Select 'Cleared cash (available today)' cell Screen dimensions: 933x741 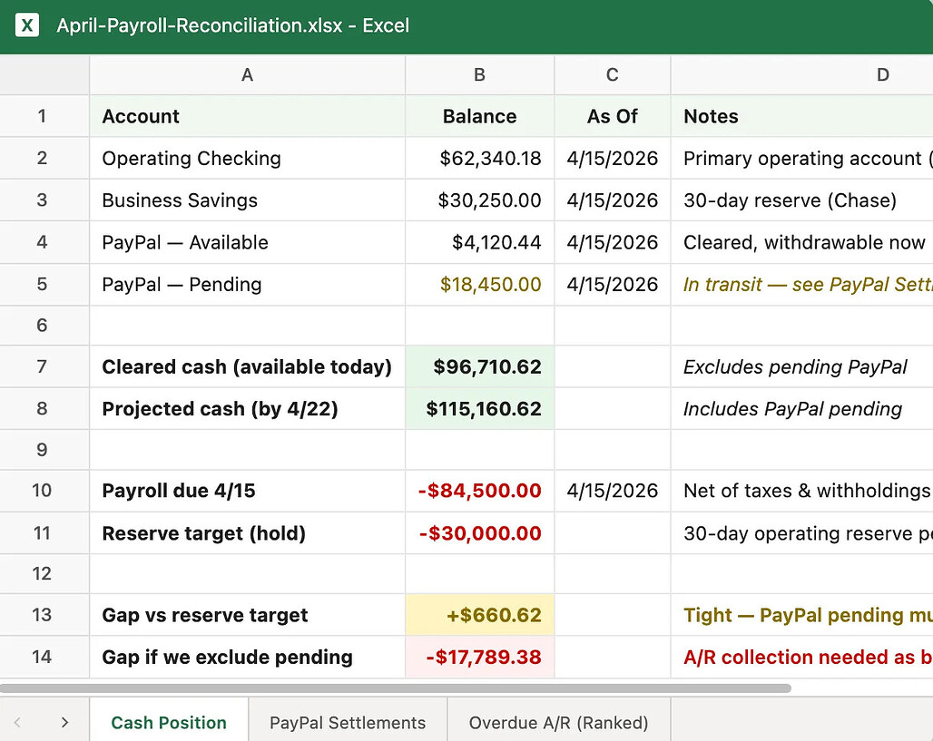[x=248, y=366]
